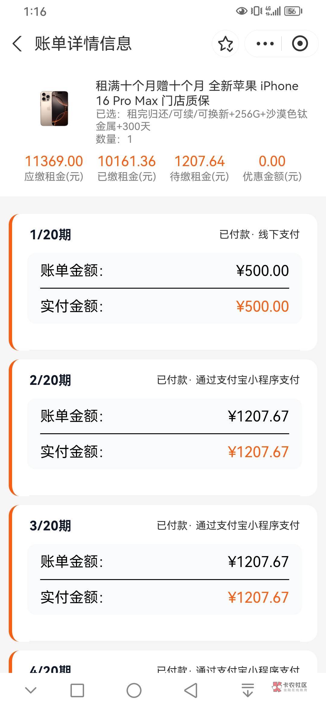Select the 1/20期 installment card
The height and width of the screenshot is (708, 326).
pos(163,282)
